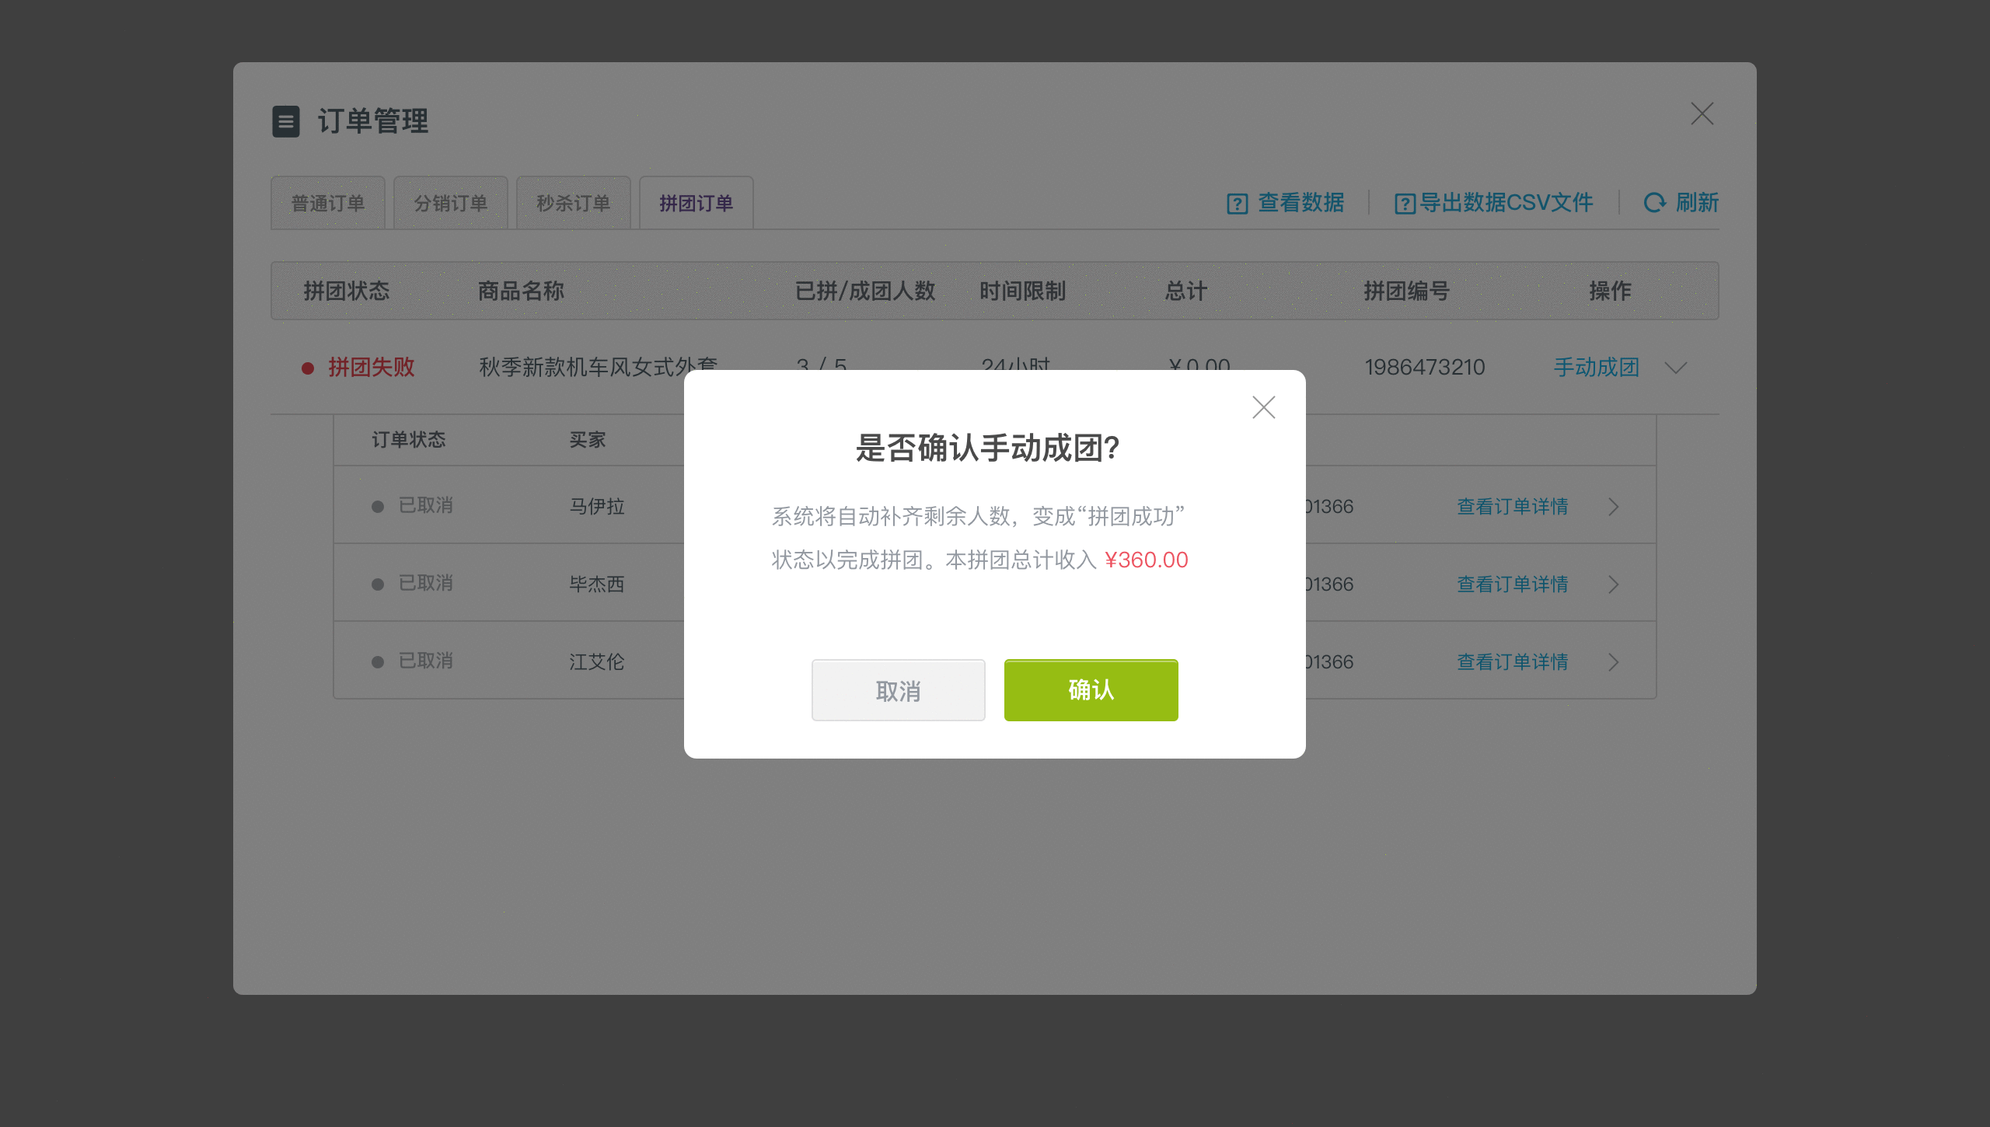Image resolution: width=1990 pixels, height=1127 pixels.
Task: Expand order details arrow on 江艾伦 row
Action: coord(1614,661)
